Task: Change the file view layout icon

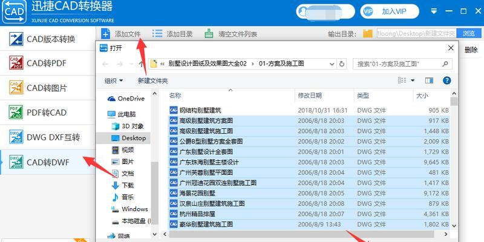Action: coord(402,80)
